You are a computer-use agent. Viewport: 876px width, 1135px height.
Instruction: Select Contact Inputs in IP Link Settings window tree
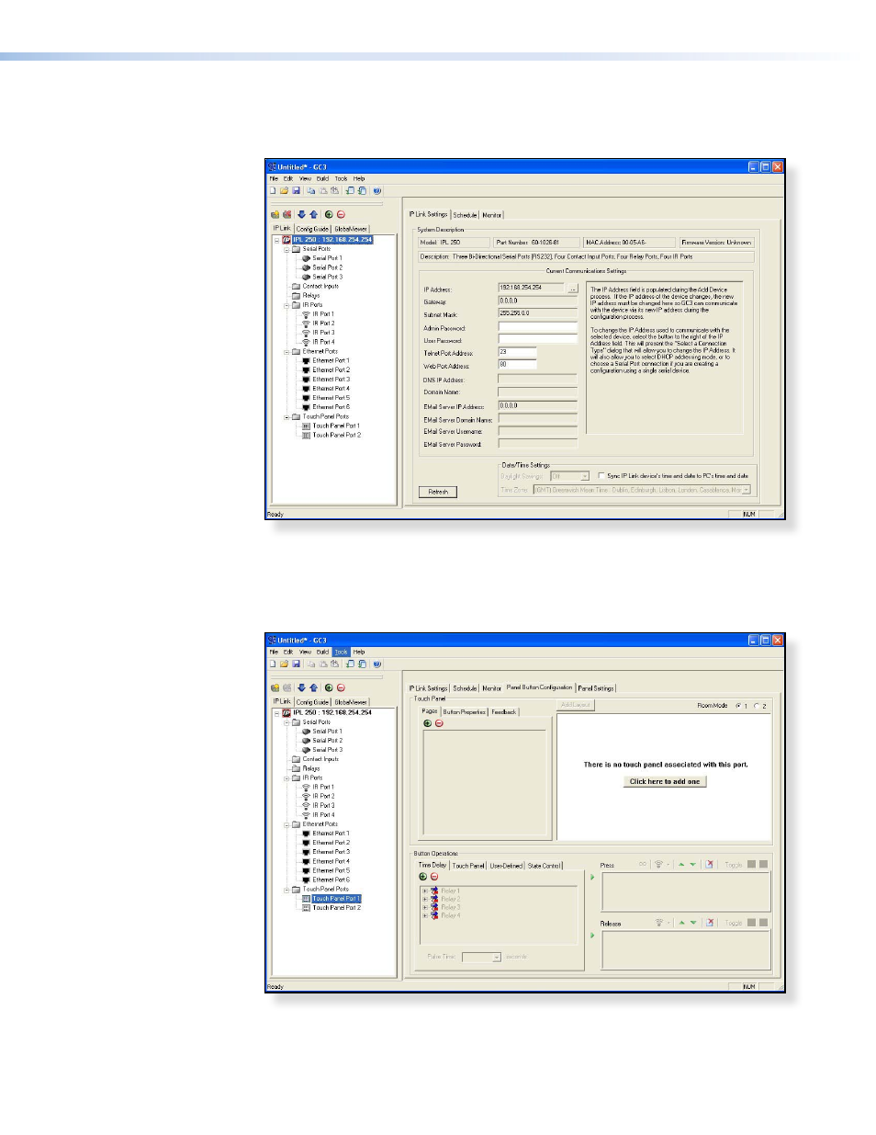[320, 287]
